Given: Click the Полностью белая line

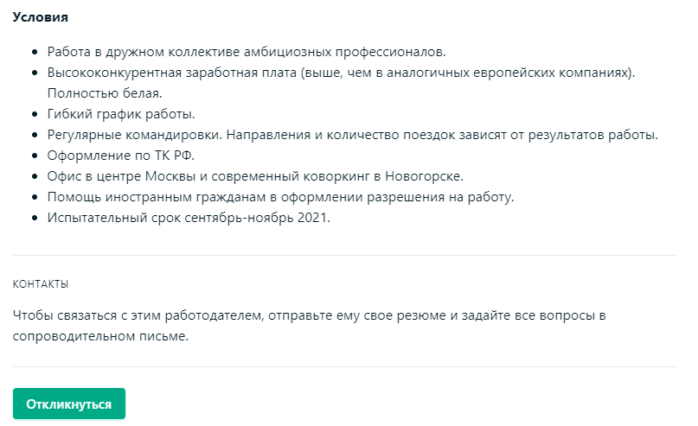Looking at the screenshot, I should click(x=105, y=92).
